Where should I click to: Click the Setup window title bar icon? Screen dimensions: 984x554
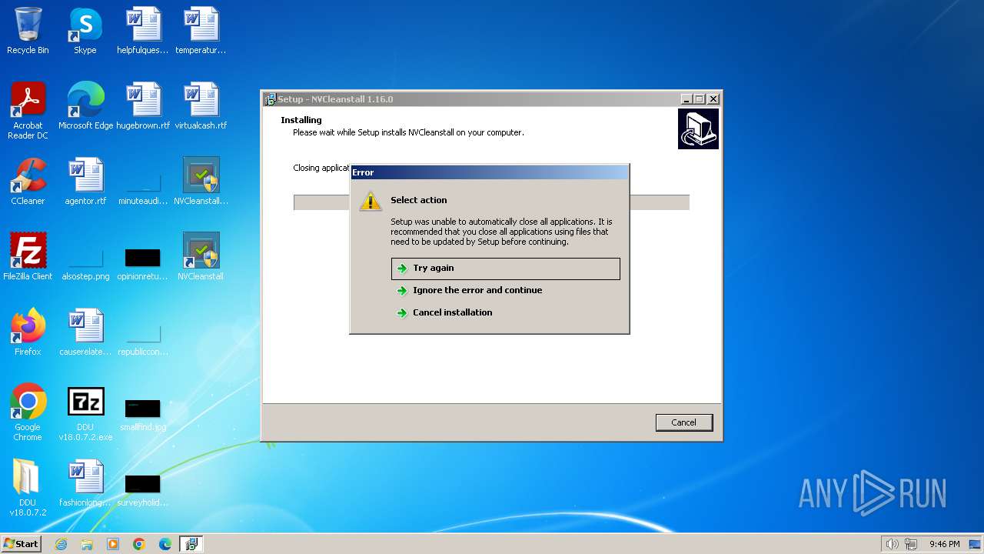(x=270, y=99)
